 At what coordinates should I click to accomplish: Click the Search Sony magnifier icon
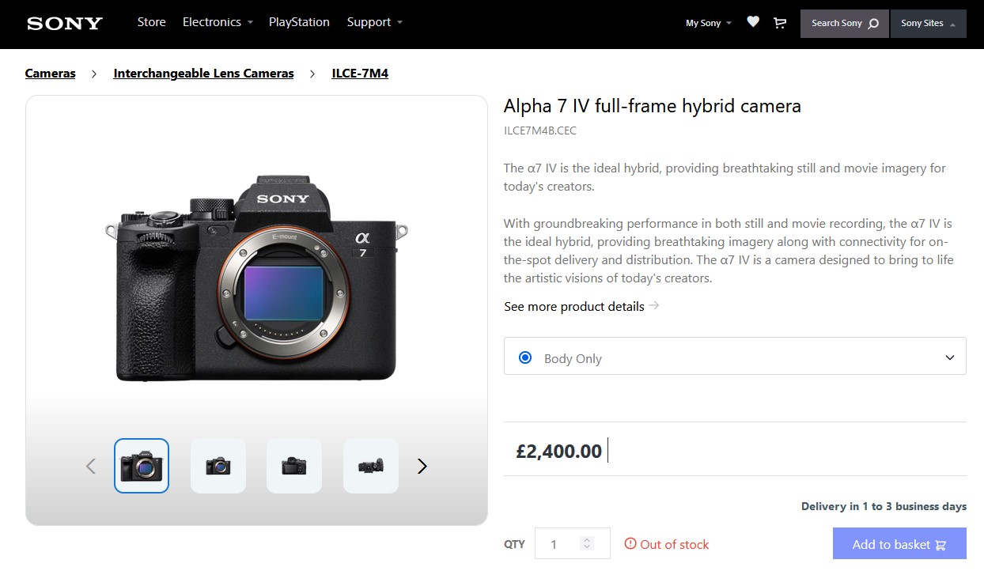click(x=873, y=24)
